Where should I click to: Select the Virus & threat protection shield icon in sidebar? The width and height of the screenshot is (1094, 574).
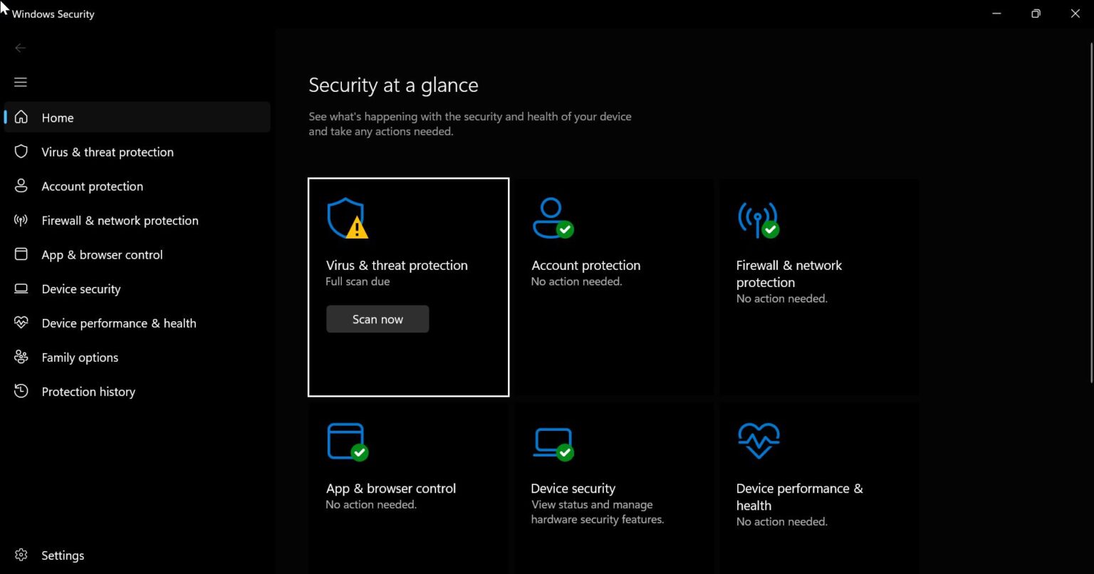click(x=21, y=152)
